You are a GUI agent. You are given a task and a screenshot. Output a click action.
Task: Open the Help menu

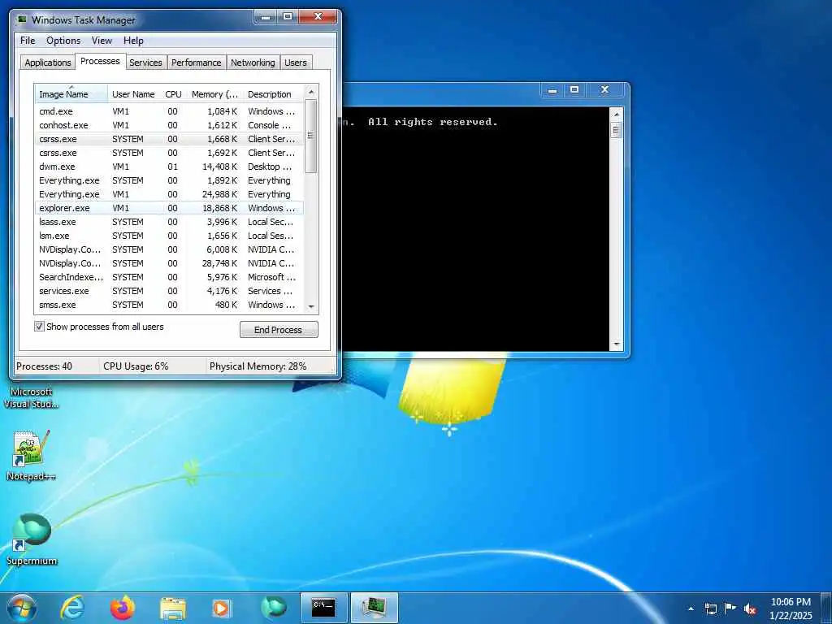click(133, 41)
